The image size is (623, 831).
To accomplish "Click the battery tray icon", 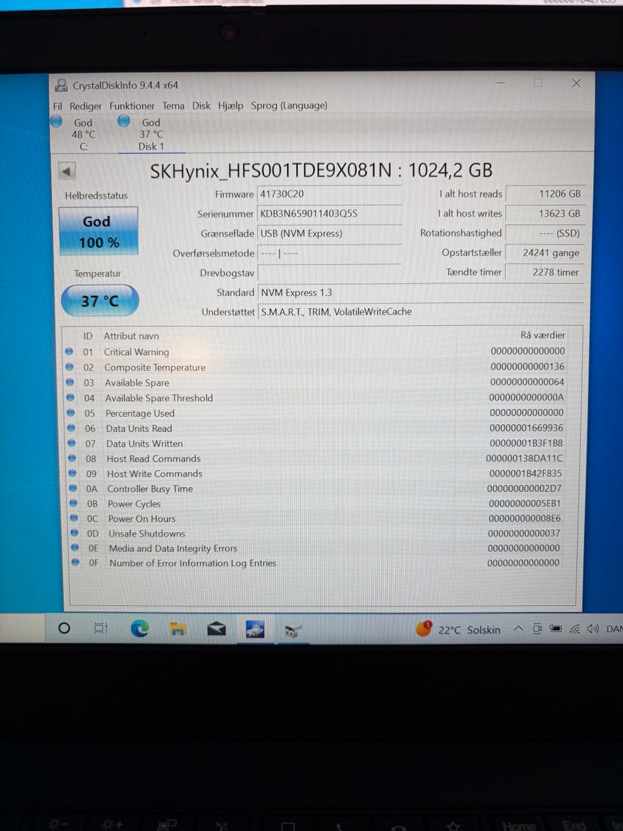I will click(x=556, y=628).
